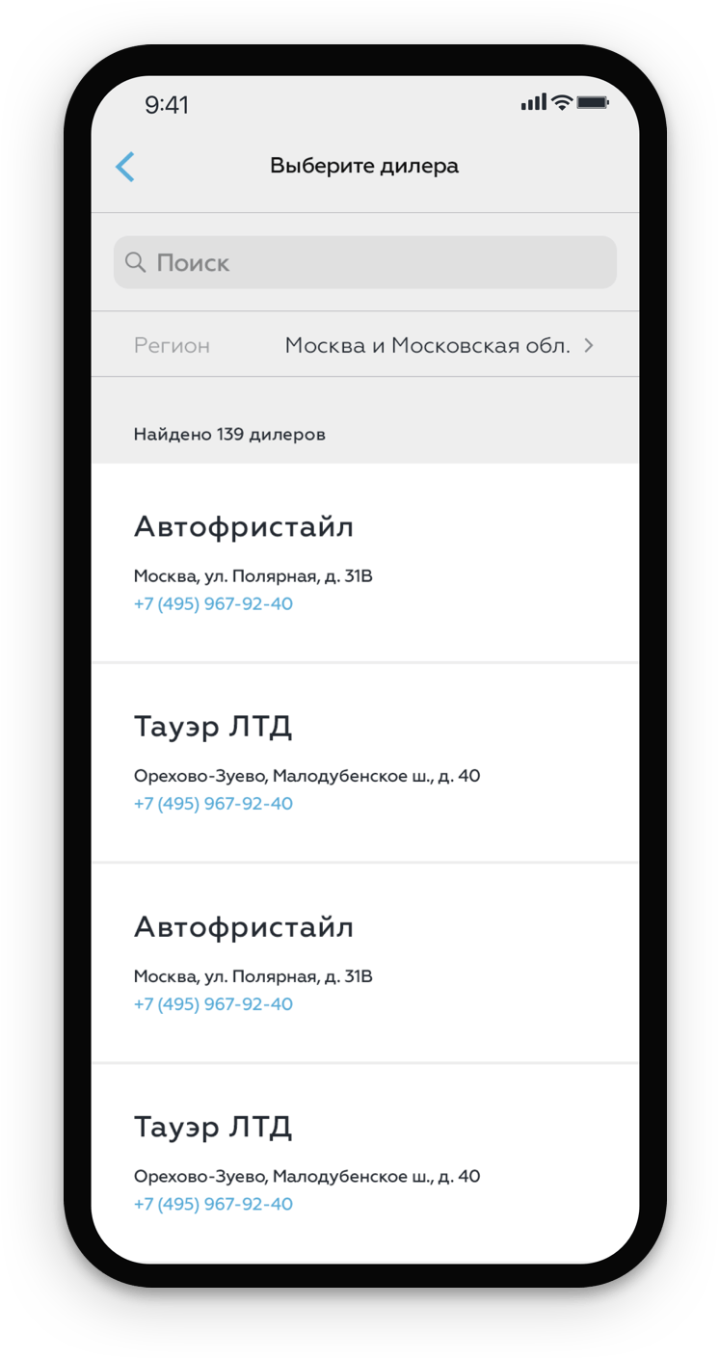
Task: Tap the cellular signal icon in the status bar
Action: click(x=533, y=102)
